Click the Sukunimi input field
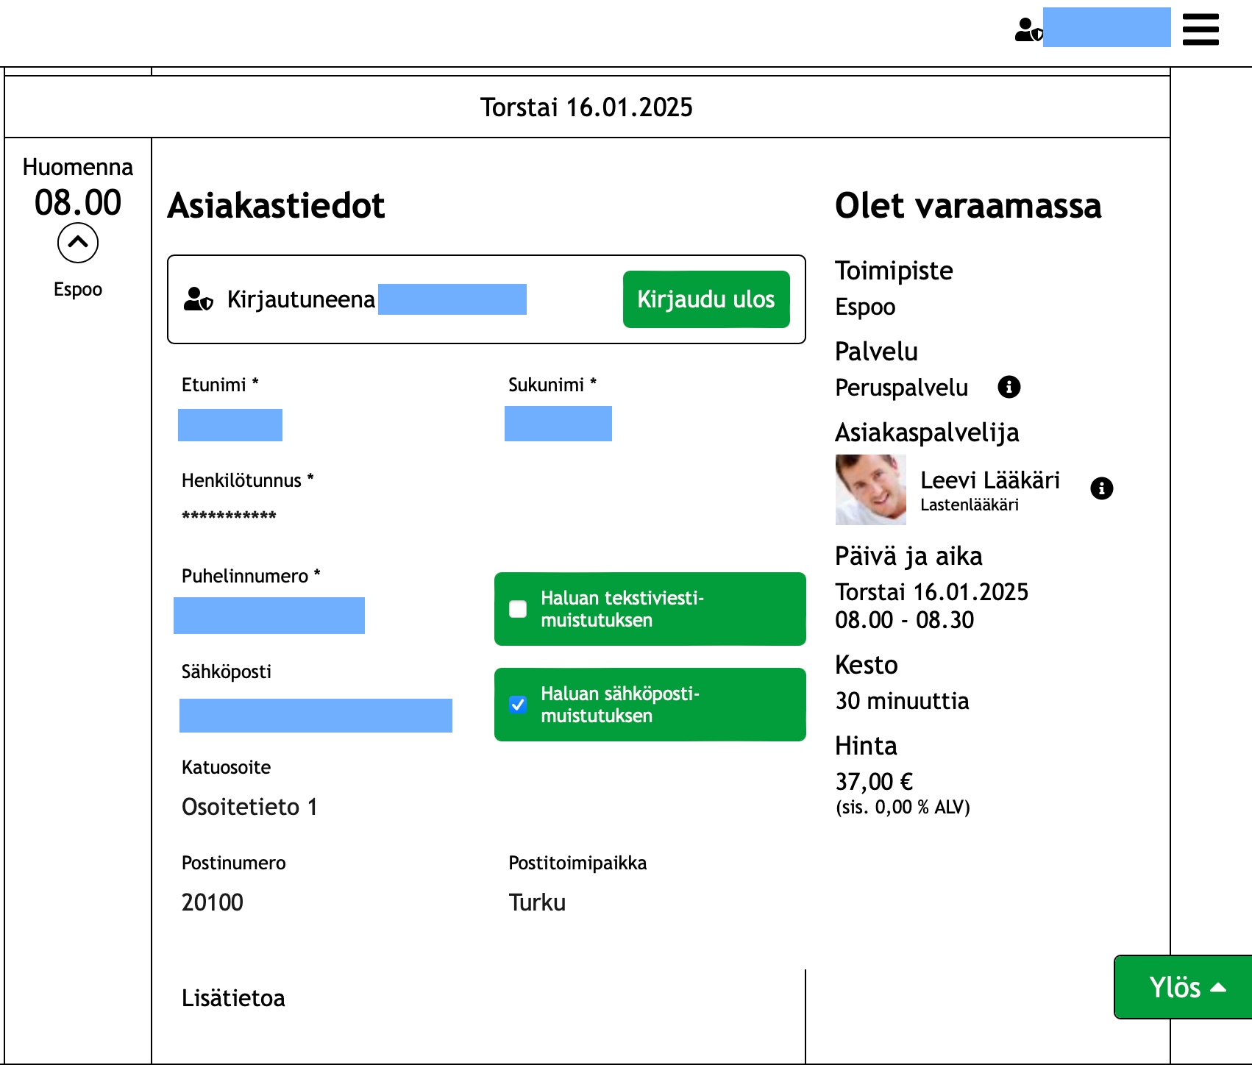 coord(558,424)
